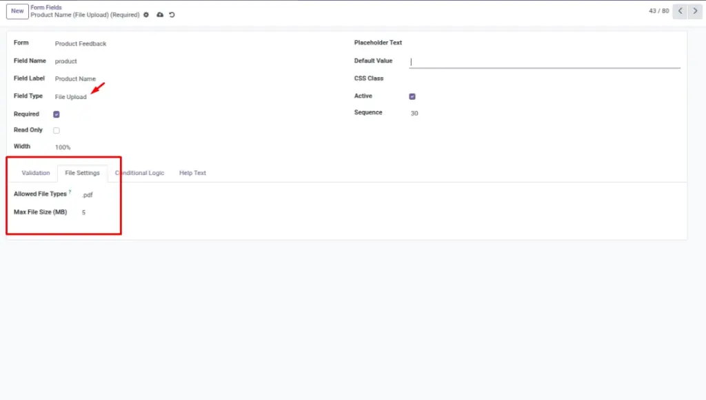Follow the Form Fields breadcrumb link
This screenshot has width=706, height=400.
click(x=46, y=7)
